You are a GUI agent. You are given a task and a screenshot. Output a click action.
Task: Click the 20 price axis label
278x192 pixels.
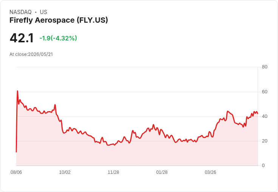pyautogui.click(x=264, y=141)
